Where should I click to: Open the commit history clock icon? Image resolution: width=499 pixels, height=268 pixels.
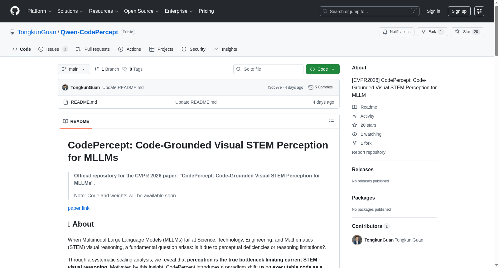coord(311,87)
